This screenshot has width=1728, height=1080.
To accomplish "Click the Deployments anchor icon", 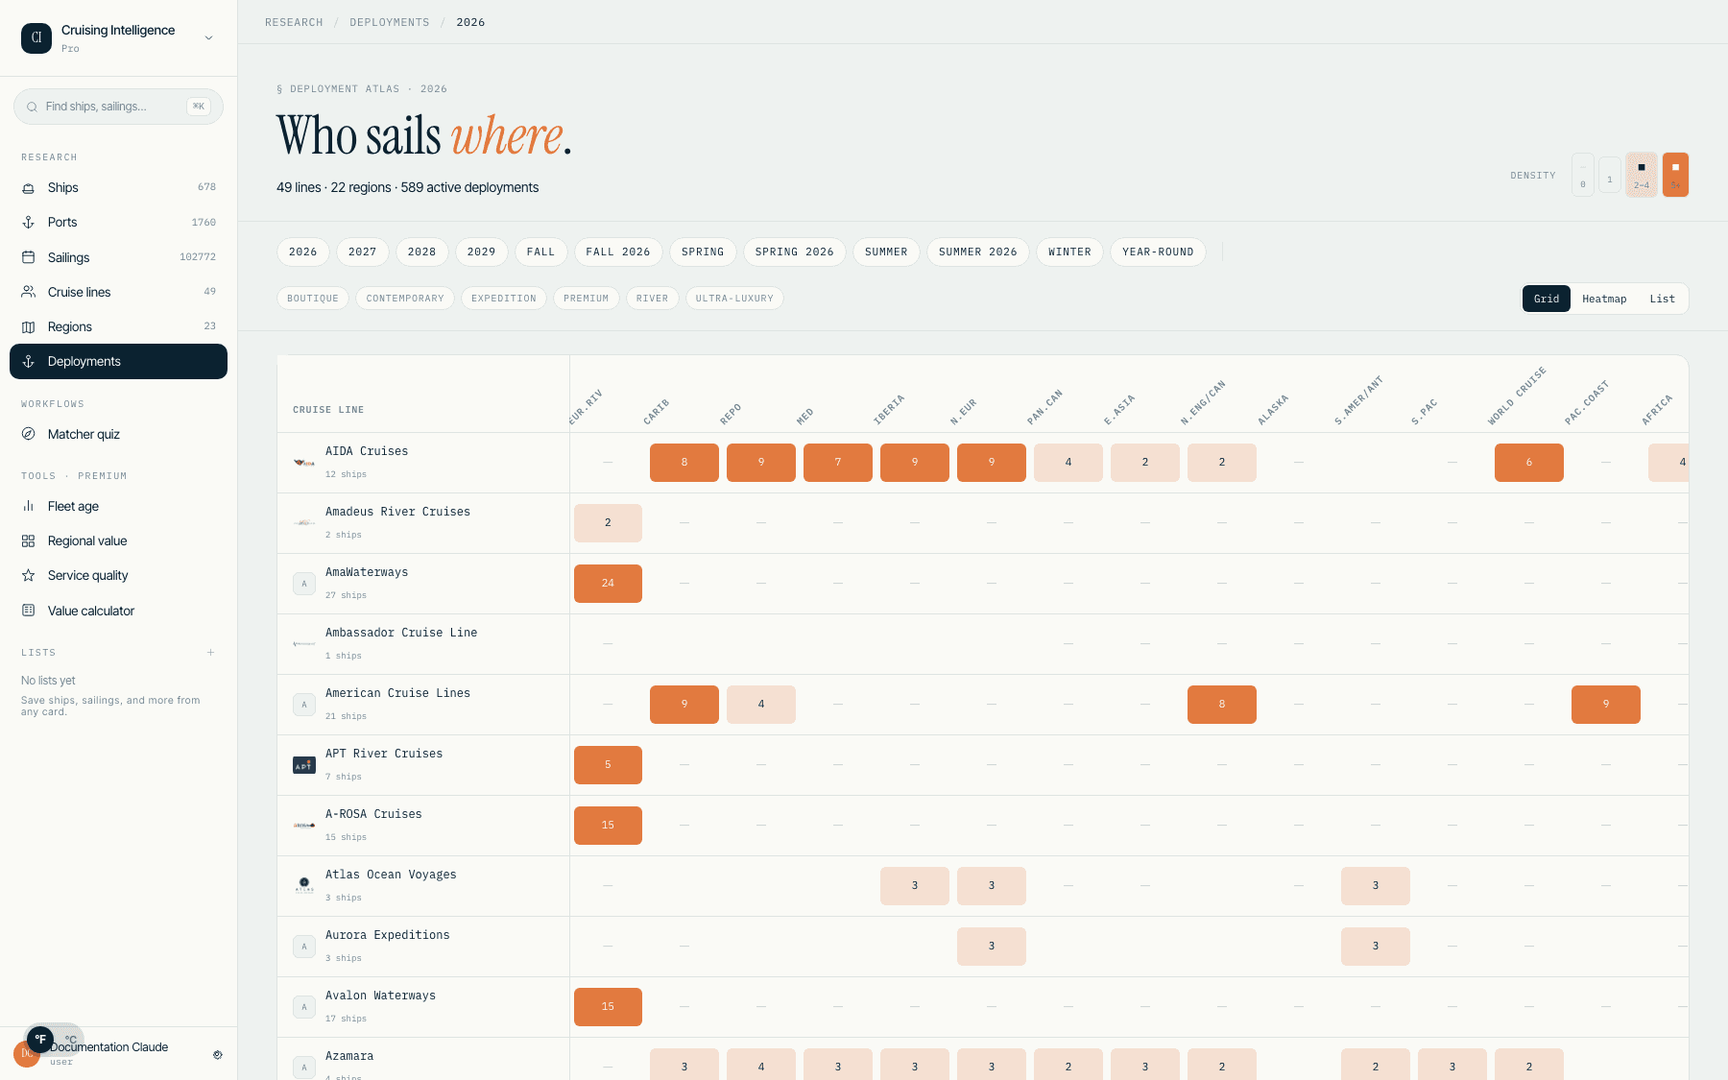I will [x=29, y=362].
